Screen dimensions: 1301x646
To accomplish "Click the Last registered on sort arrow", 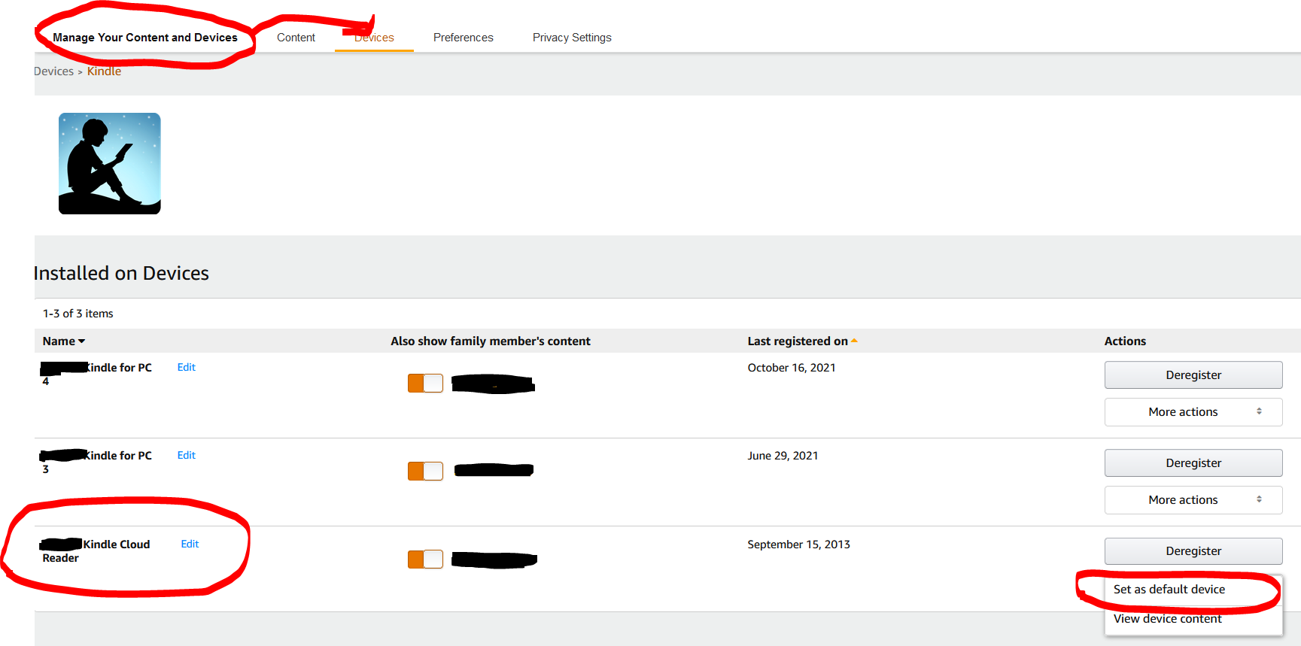I will [x=854, y=341].
